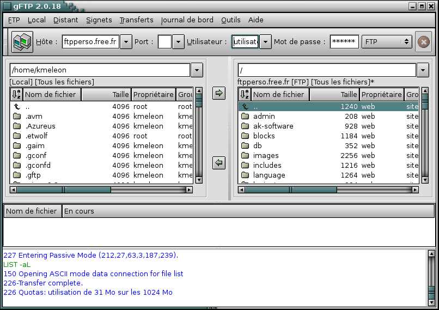The image size is (439, 310).
Task: Open the Journal de bord menu
Action: click(187, 20)
